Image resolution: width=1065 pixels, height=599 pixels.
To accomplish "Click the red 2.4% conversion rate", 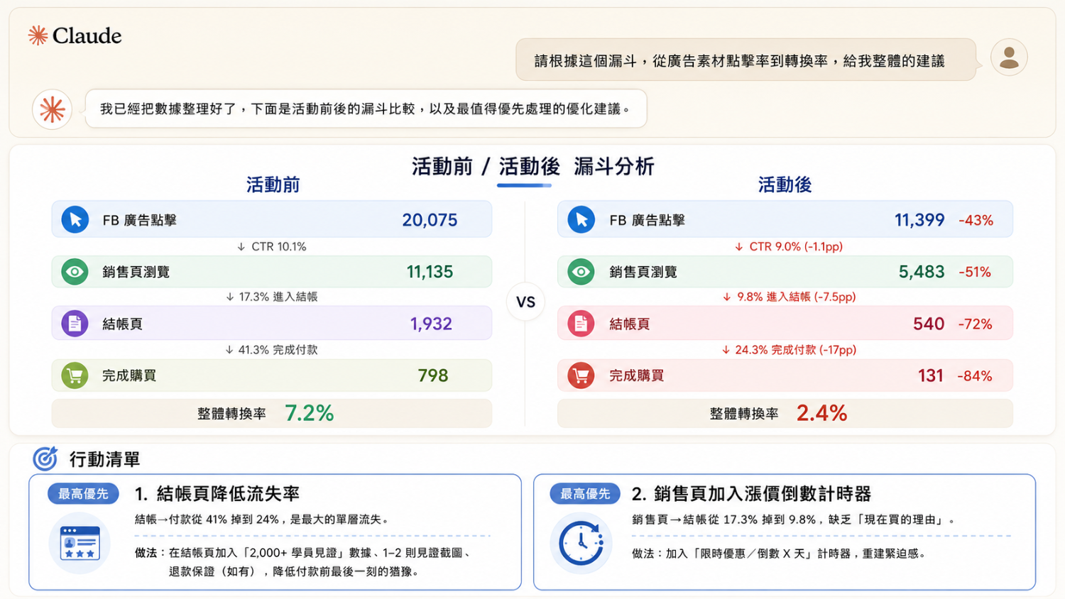I will [821, 413].
